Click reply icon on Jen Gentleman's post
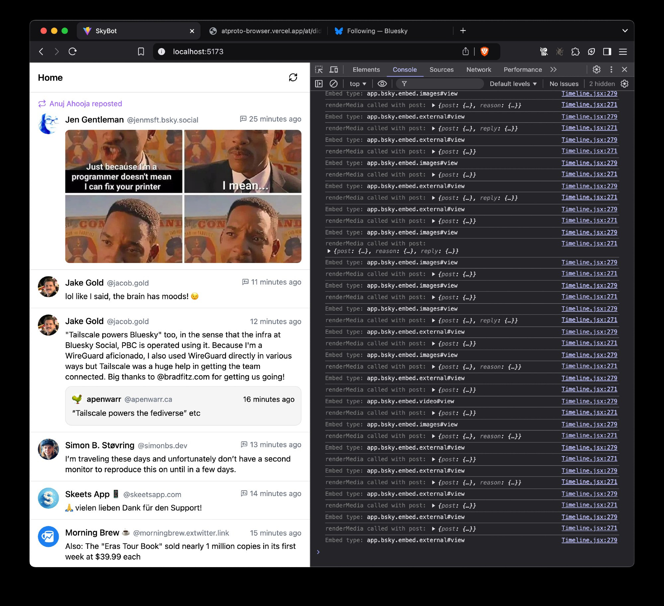The image size is (664, 606). click(x=243, y=119)
